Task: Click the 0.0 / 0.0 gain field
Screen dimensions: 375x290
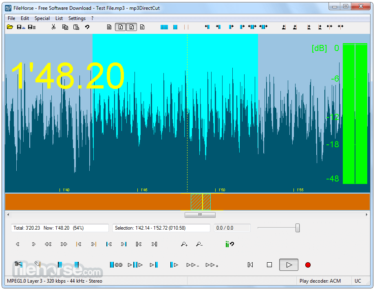Action: pos(232,228)
